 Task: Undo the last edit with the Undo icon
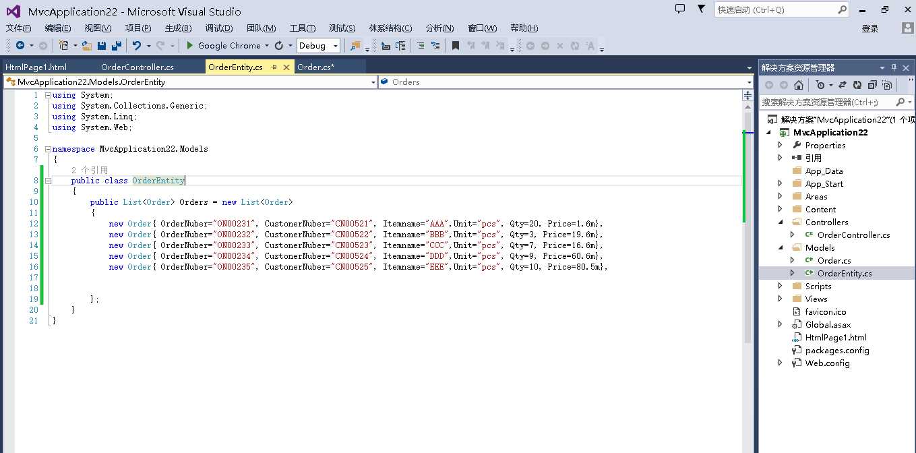tap(137, 45)
